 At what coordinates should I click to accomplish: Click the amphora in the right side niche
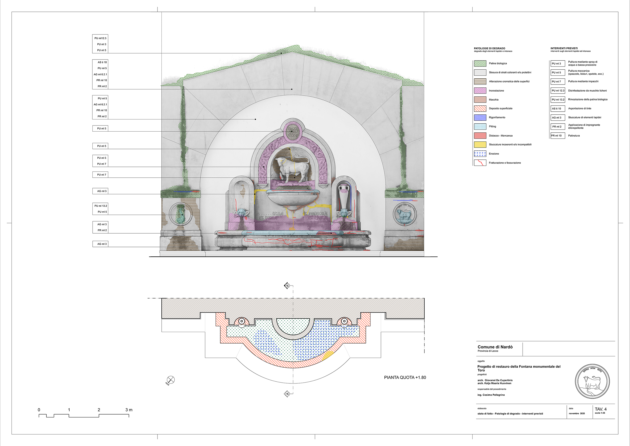point(344,198)
